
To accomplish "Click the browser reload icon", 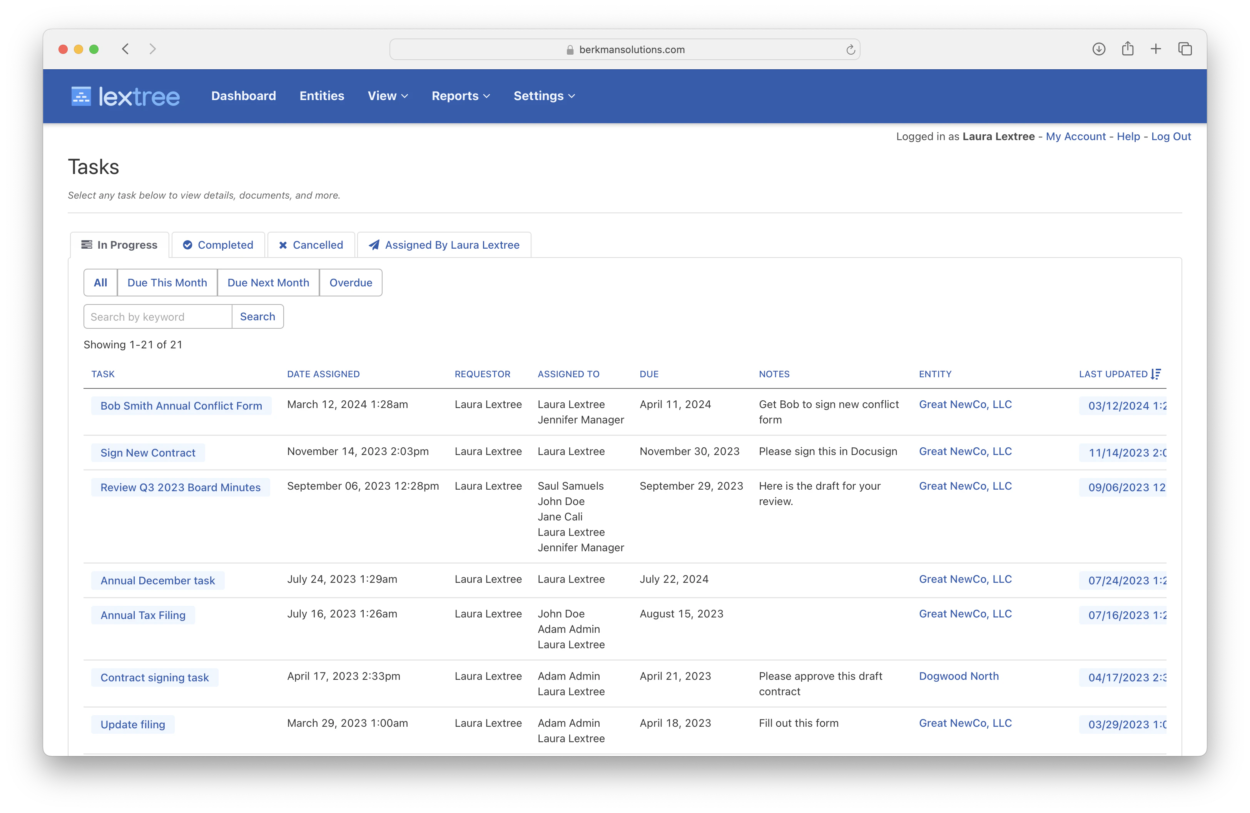I will (x=850, y=49).
